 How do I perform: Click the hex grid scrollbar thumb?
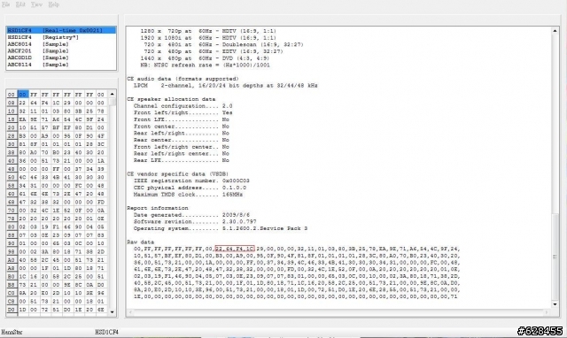[113, 102]
